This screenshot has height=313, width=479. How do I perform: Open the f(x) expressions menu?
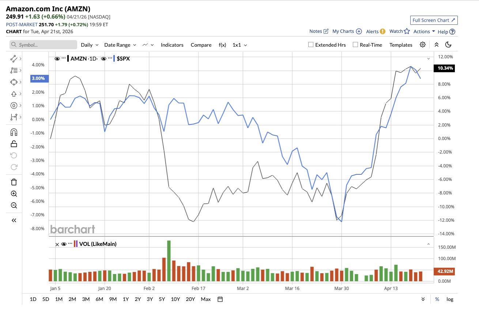[222, 45]
